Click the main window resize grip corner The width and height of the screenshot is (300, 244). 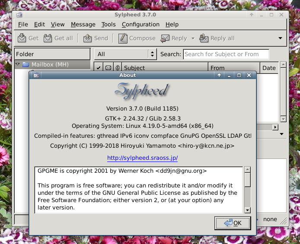(283, 221)
